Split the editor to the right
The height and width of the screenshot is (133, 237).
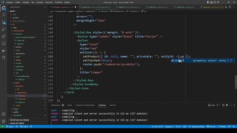[230, 7]
